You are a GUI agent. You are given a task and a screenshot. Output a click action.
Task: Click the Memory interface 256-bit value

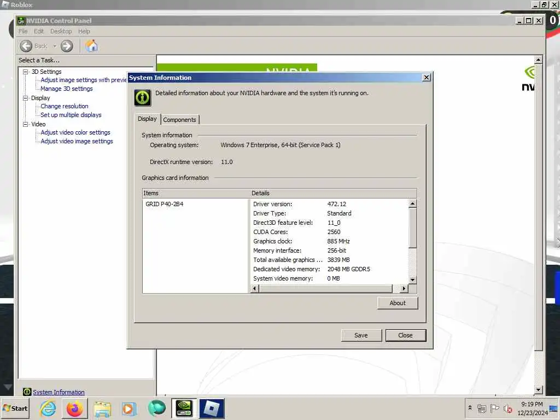click(x=336, y=250)
